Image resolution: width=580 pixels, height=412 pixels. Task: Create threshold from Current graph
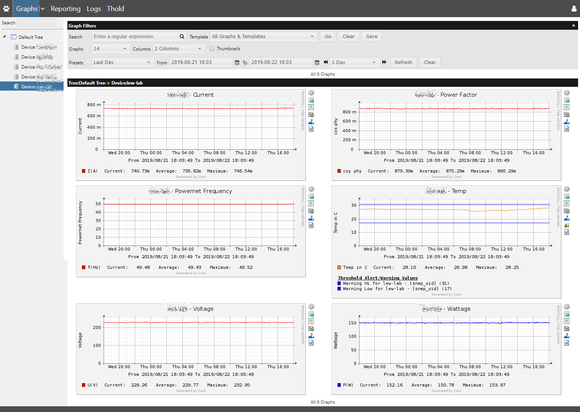[x=311, y=129]
